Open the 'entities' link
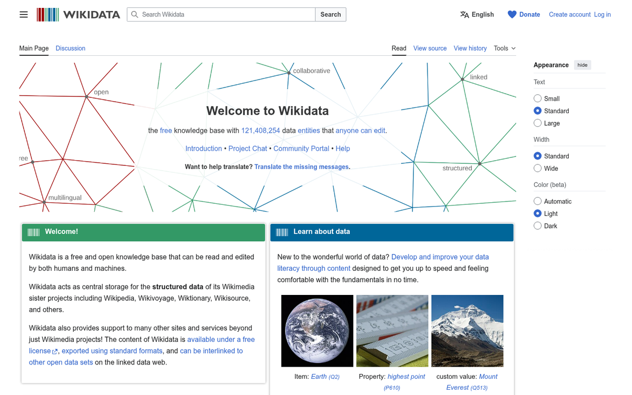Viewport: 632px width, 395px height. pyautogui.click(x=309, y=131)
